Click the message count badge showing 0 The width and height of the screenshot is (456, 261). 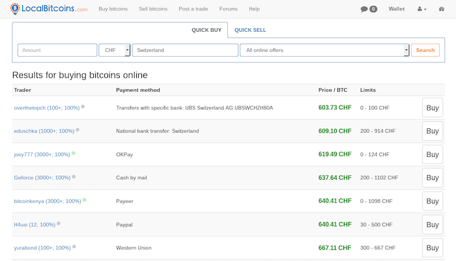coord(373,9)
